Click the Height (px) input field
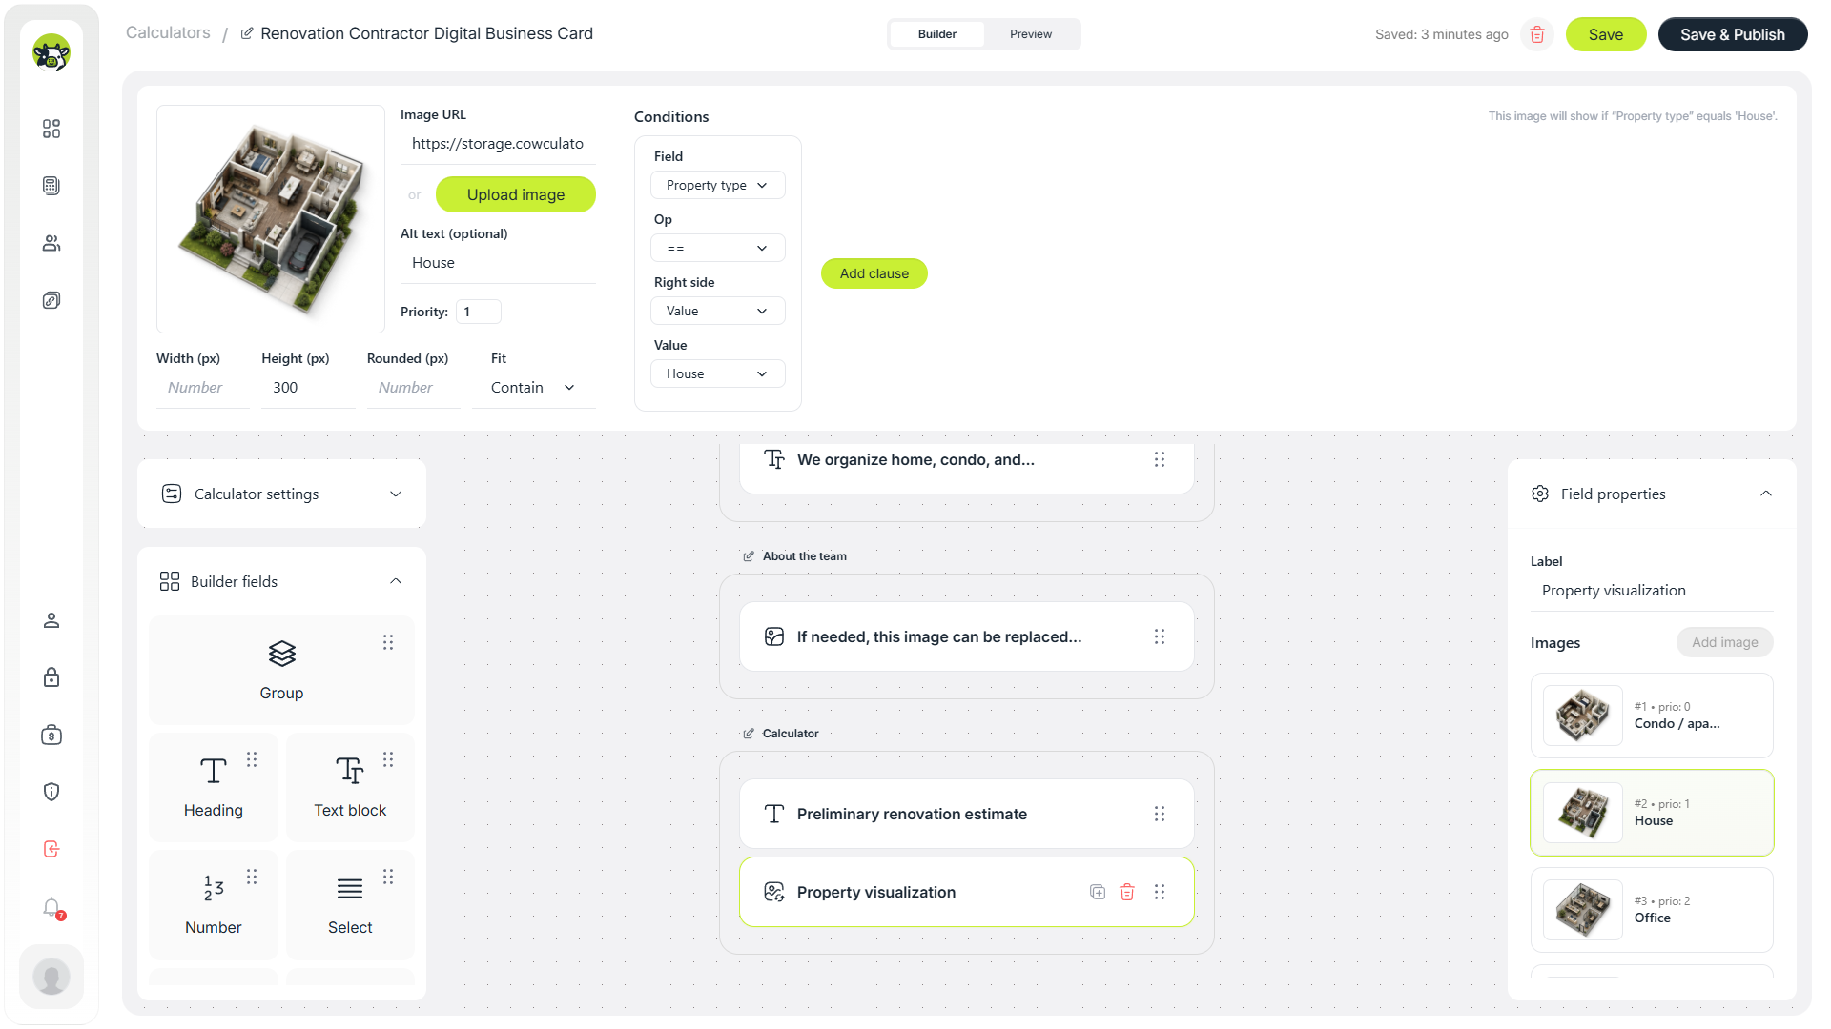The image size is (1831, 1029). pos(308,388)
